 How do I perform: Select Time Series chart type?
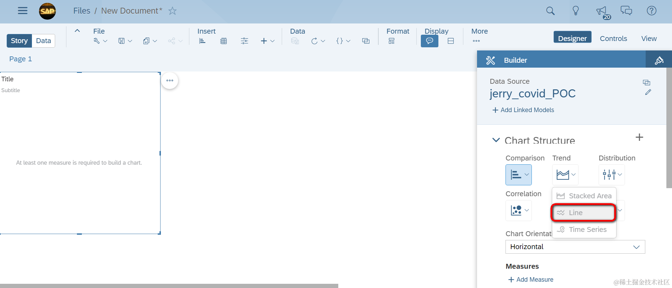584,229
